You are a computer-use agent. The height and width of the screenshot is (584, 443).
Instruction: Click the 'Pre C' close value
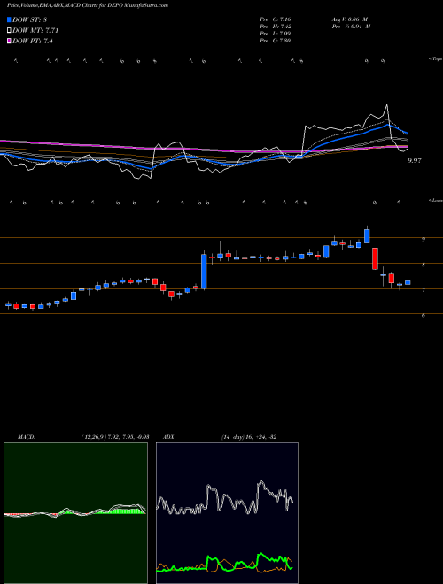coord(276,41)
